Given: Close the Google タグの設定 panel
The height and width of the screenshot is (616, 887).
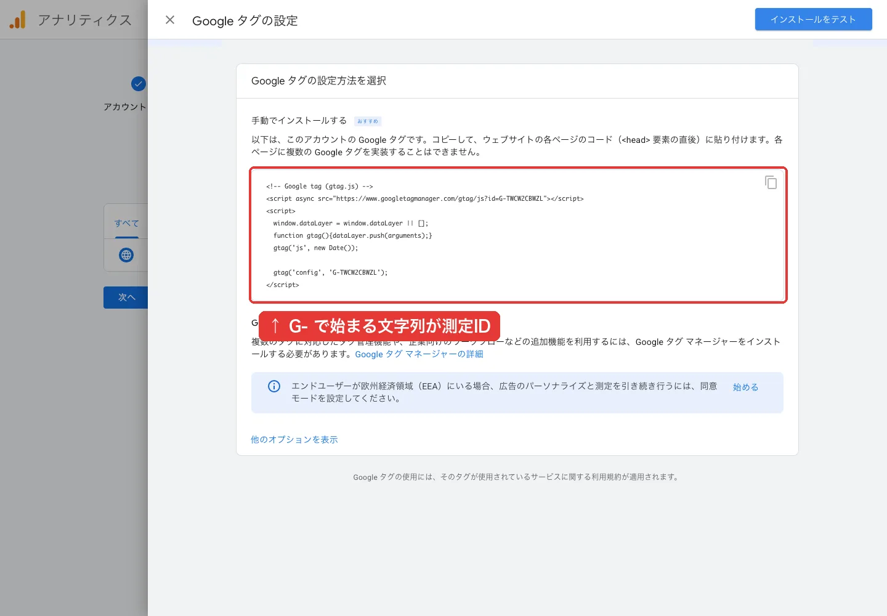Looking at the screenshot, I should 170,20.
